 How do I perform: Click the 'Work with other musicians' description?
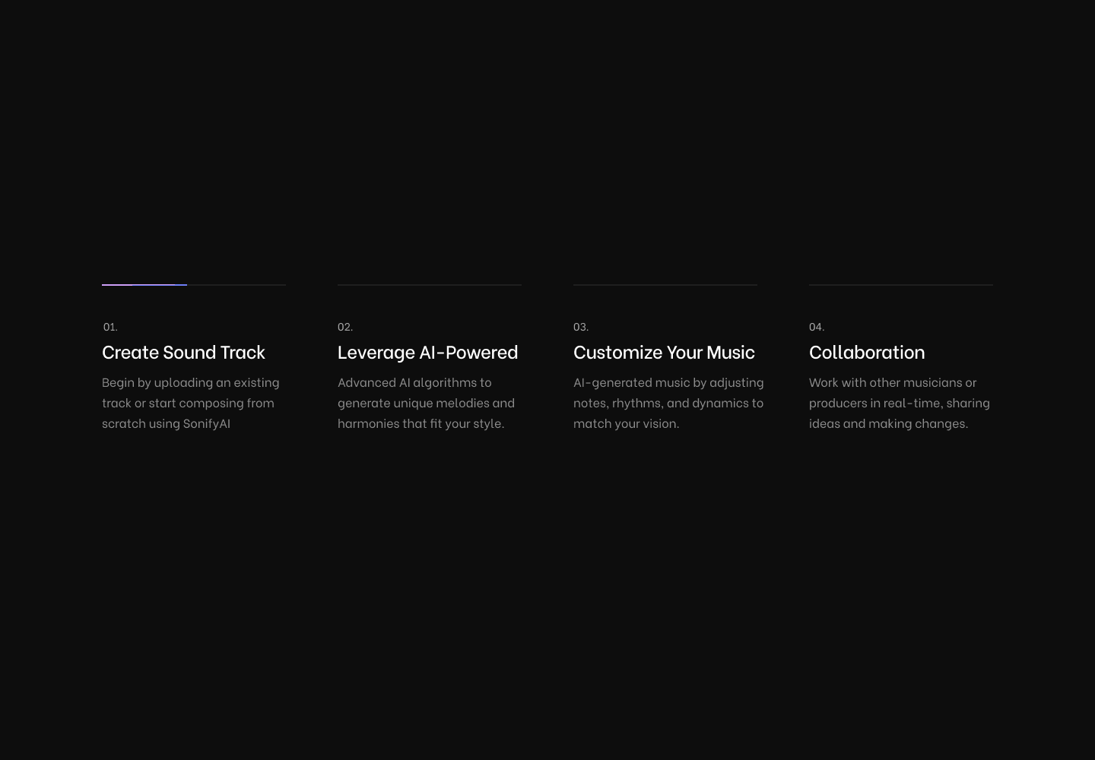pyautogui.click(x=900, y=403)
